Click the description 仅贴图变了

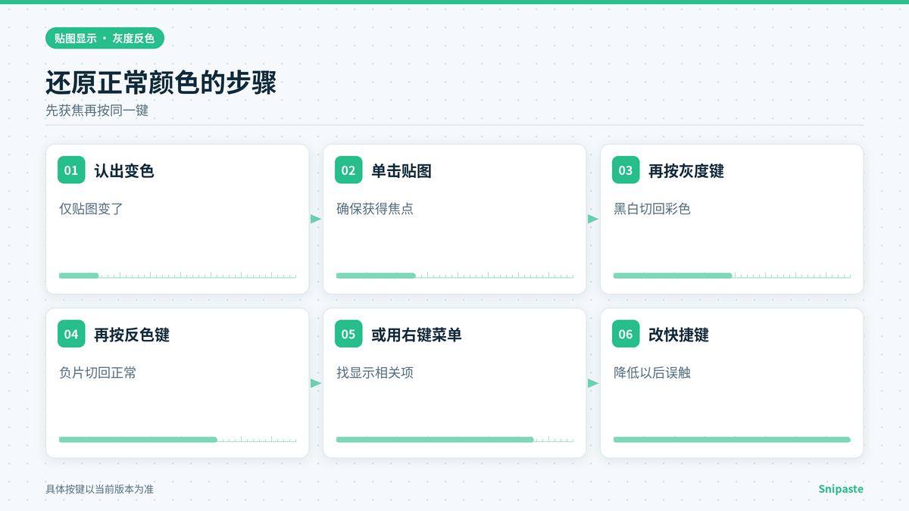pyautogui.click(x=91, y=209)
